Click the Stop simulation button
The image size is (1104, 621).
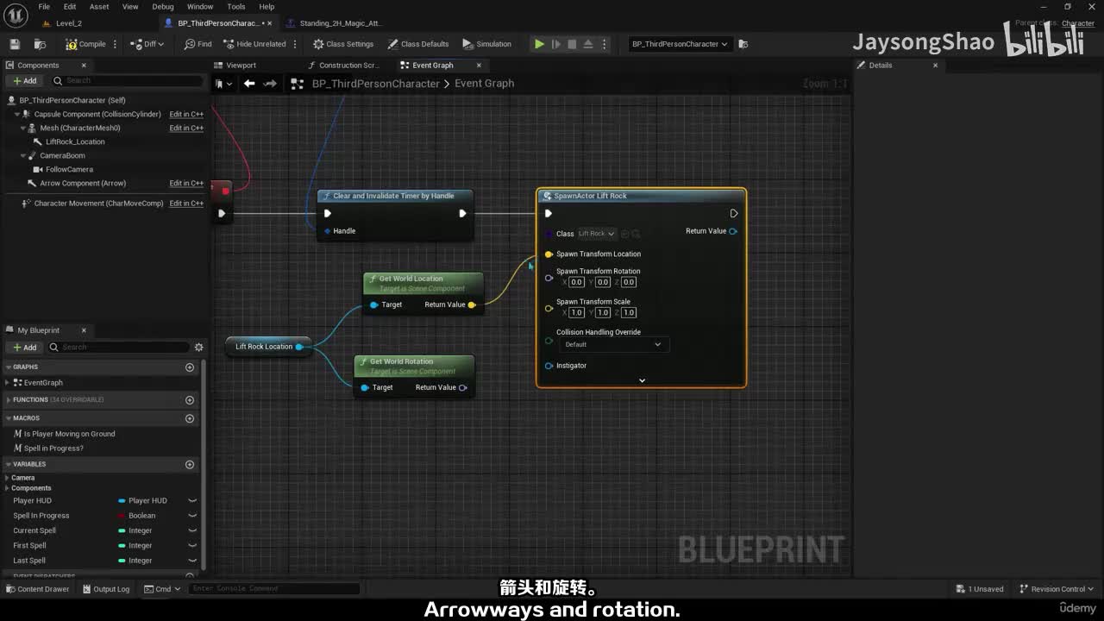[x=572, y=44]
